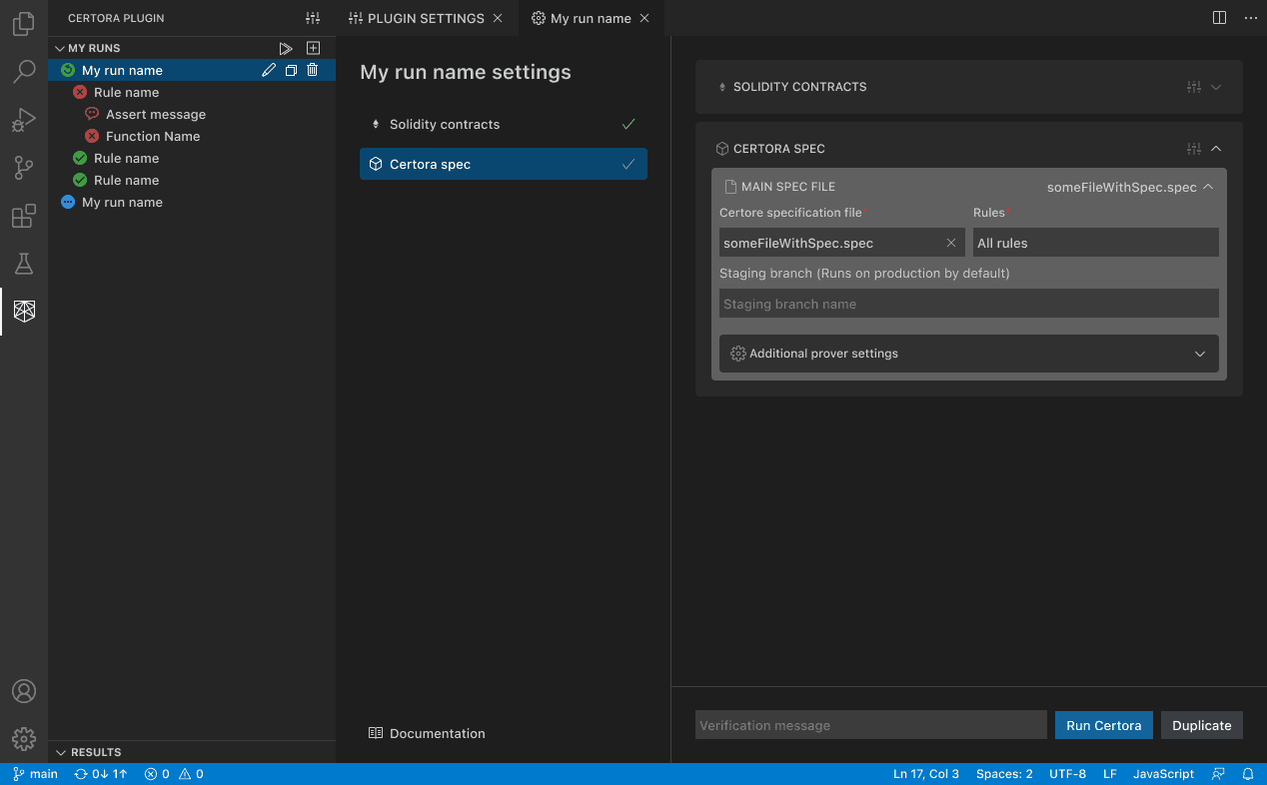Click the Run Certora button

[x=1104, y=725]
